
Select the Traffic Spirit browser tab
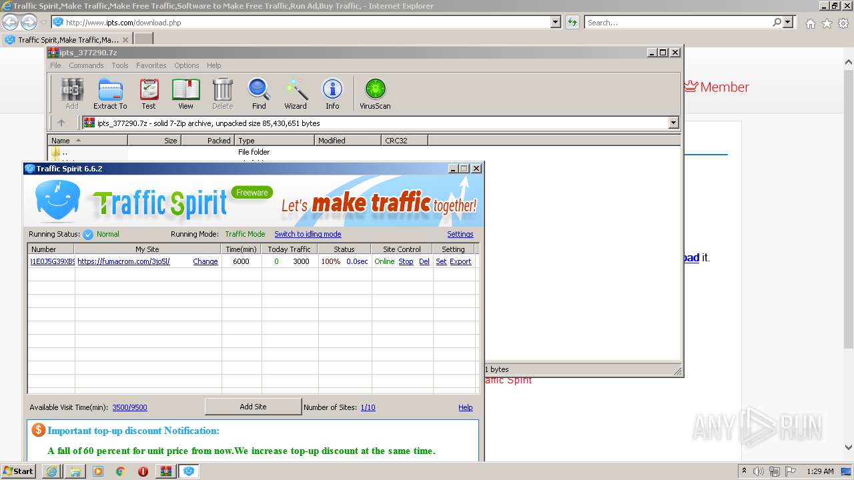coord(67,39)
